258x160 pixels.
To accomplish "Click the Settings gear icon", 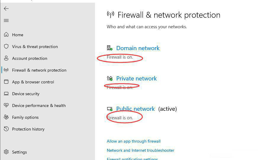I will click(6, 152).
